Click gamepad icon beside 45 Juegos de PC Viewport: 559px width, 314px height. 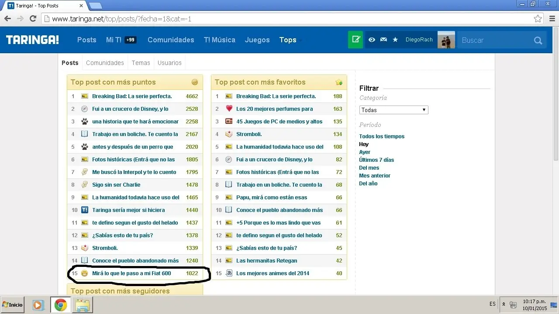pyautogui.click(x=229, y=121)
